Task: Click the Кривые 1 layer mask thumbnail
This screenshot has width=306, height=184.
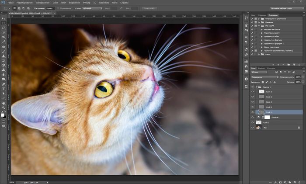Action: pyautogui.click(x=267, y=117)
